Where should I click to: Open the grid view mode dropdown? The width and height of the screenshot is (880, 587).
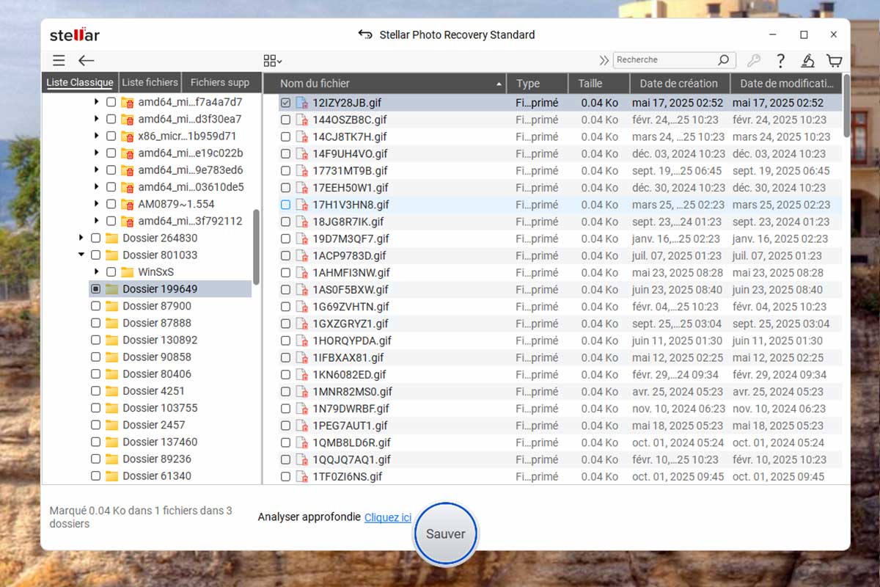coord(272,61)
